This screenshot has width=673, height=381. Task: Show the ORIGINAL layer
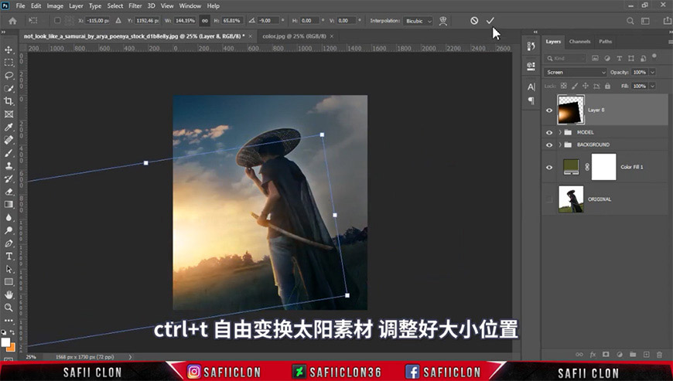click(x=549, y=199)
